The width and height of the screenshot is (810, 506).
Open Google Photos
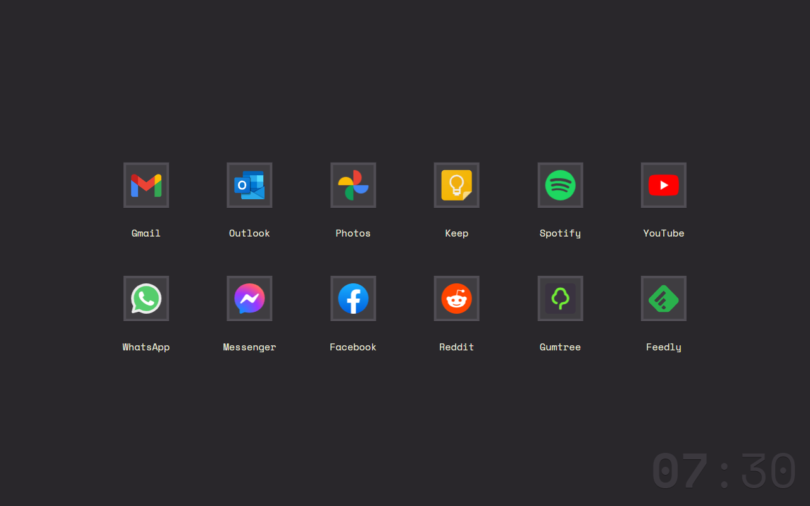tap(353, 185)
